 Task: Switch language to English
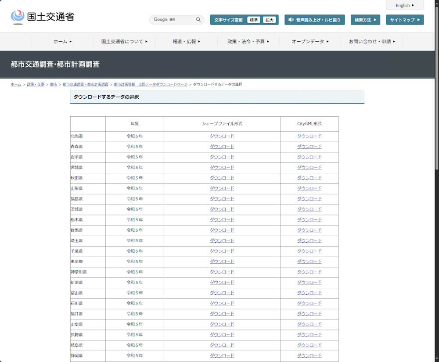click(x=405, y=5)
